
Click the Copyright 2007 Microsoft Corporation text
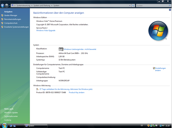coord(62,25)
